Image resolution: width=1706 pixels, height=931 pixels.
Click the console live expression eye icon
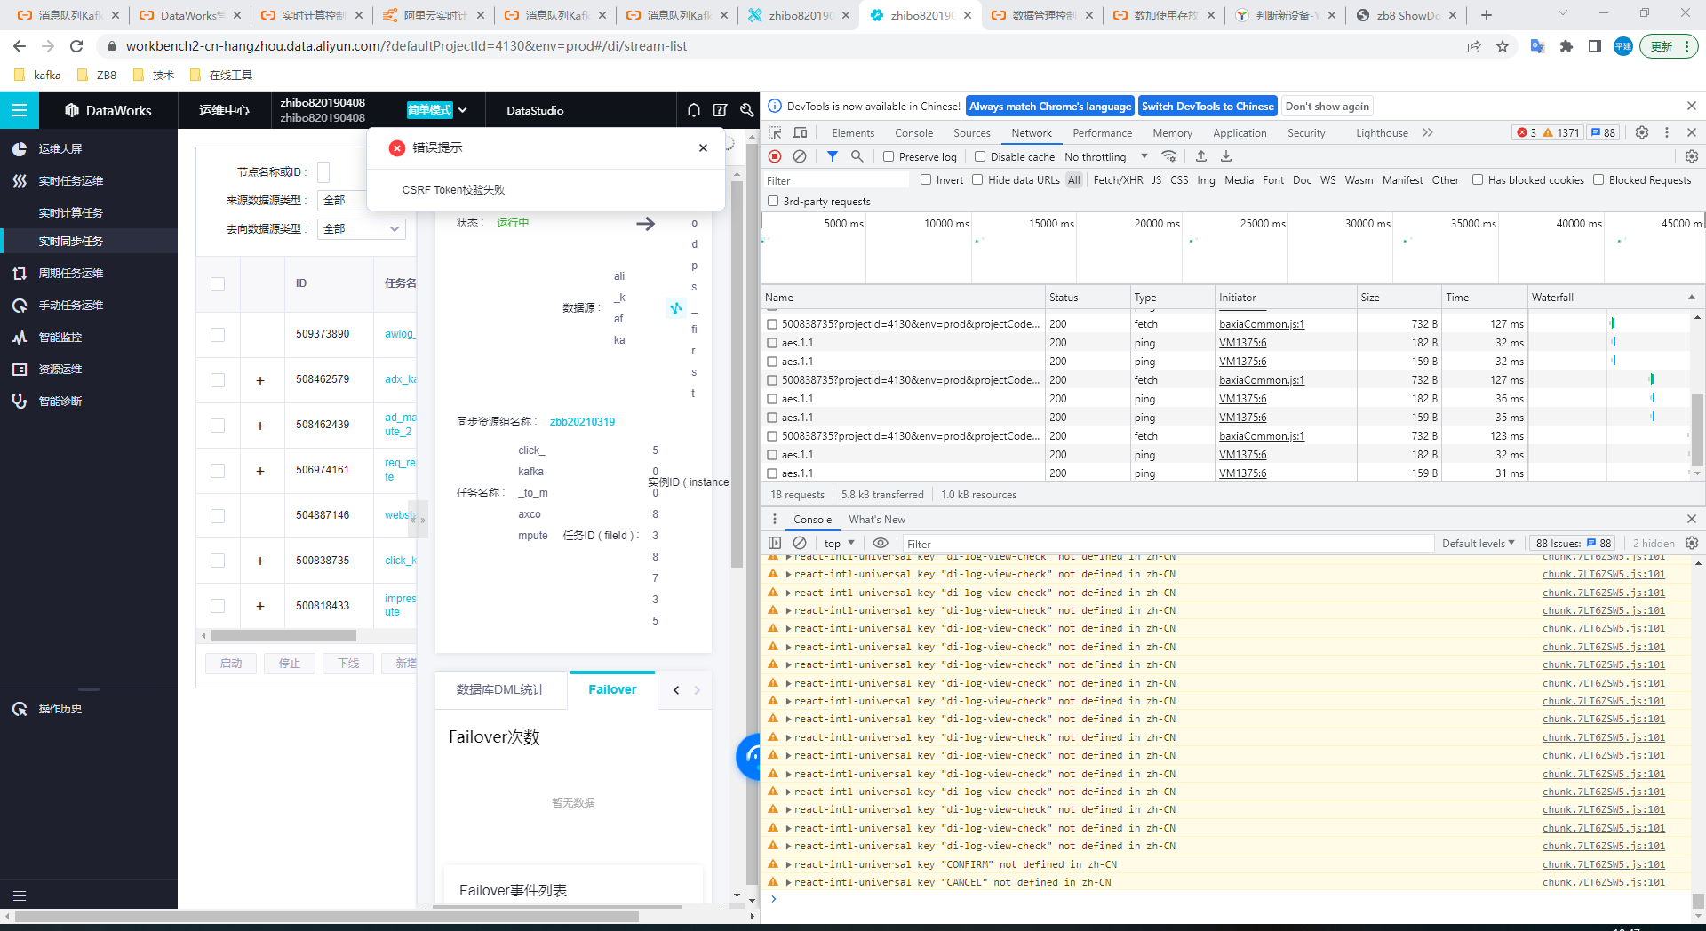pos(881,543)
